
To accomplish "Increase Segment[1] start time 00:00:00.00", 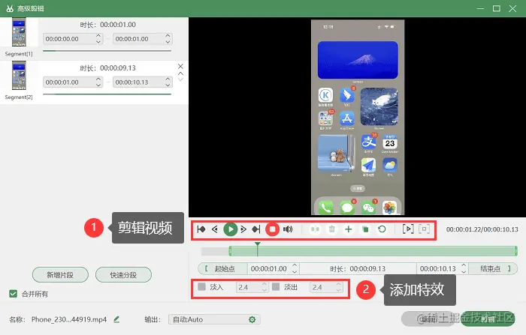I will coord(98,35).
